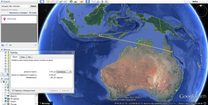The width and height of the screenshot is (208, 105).
Task: Hide the sidebar using the toolbar panel icon
Action: (x=42, y=2)
